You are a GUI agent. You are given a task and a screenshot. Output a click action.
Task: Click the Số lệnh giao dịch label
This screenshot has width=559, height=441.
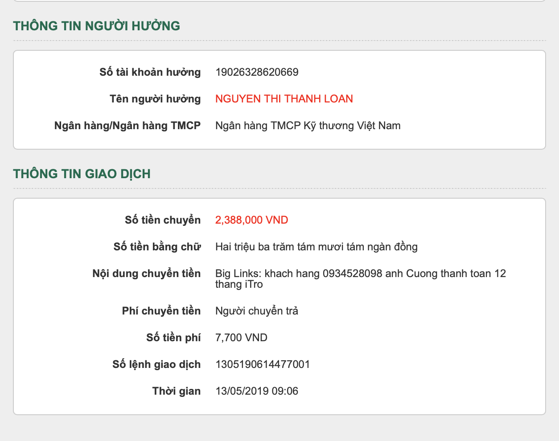tap(156, 364)
